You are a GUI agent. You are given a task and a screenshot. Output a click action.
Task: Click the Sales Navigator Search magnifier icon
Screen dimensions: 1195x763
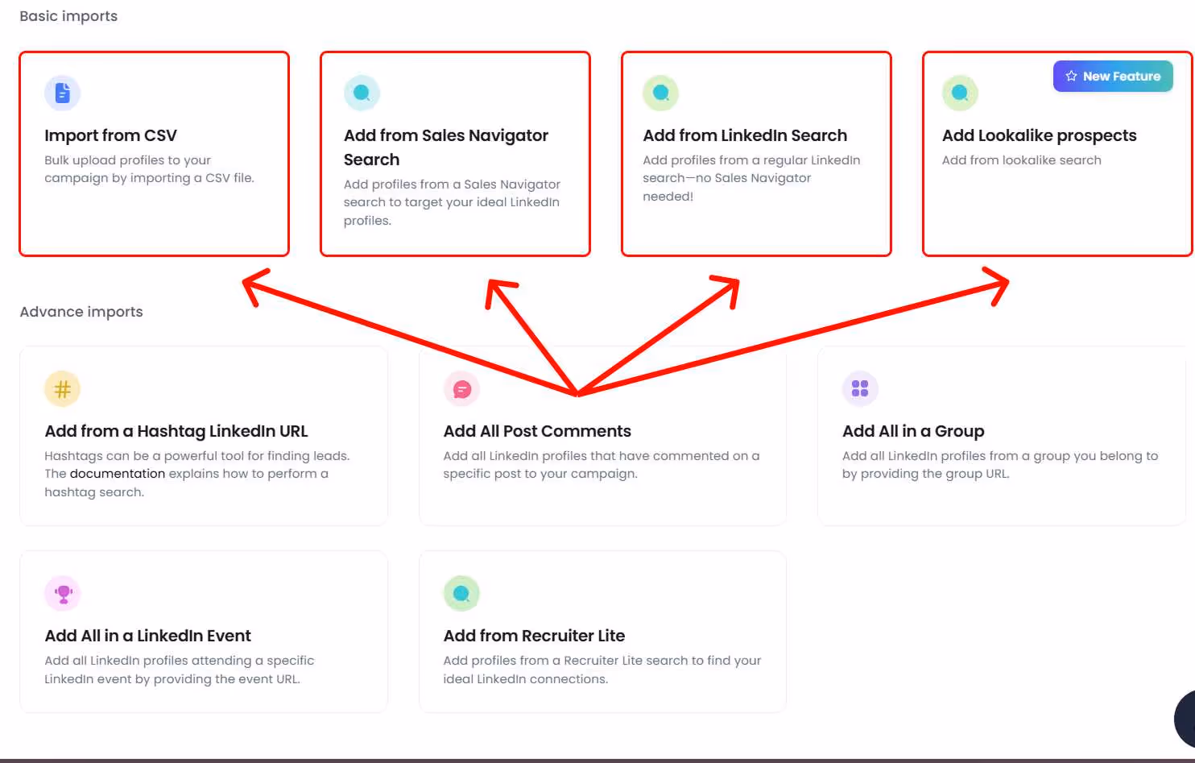(362, 93)
